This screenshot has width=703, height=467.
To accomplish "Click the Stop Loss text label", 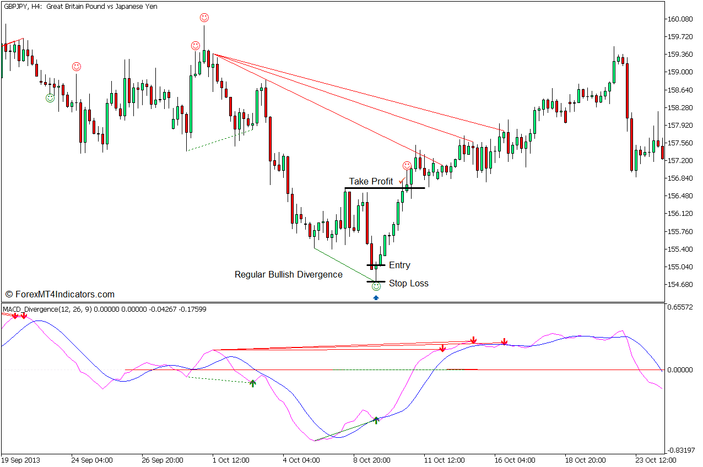I will (x=408, y=284).
